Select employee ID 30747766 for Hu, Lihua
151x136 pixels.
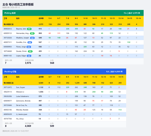tap(8, 119)
